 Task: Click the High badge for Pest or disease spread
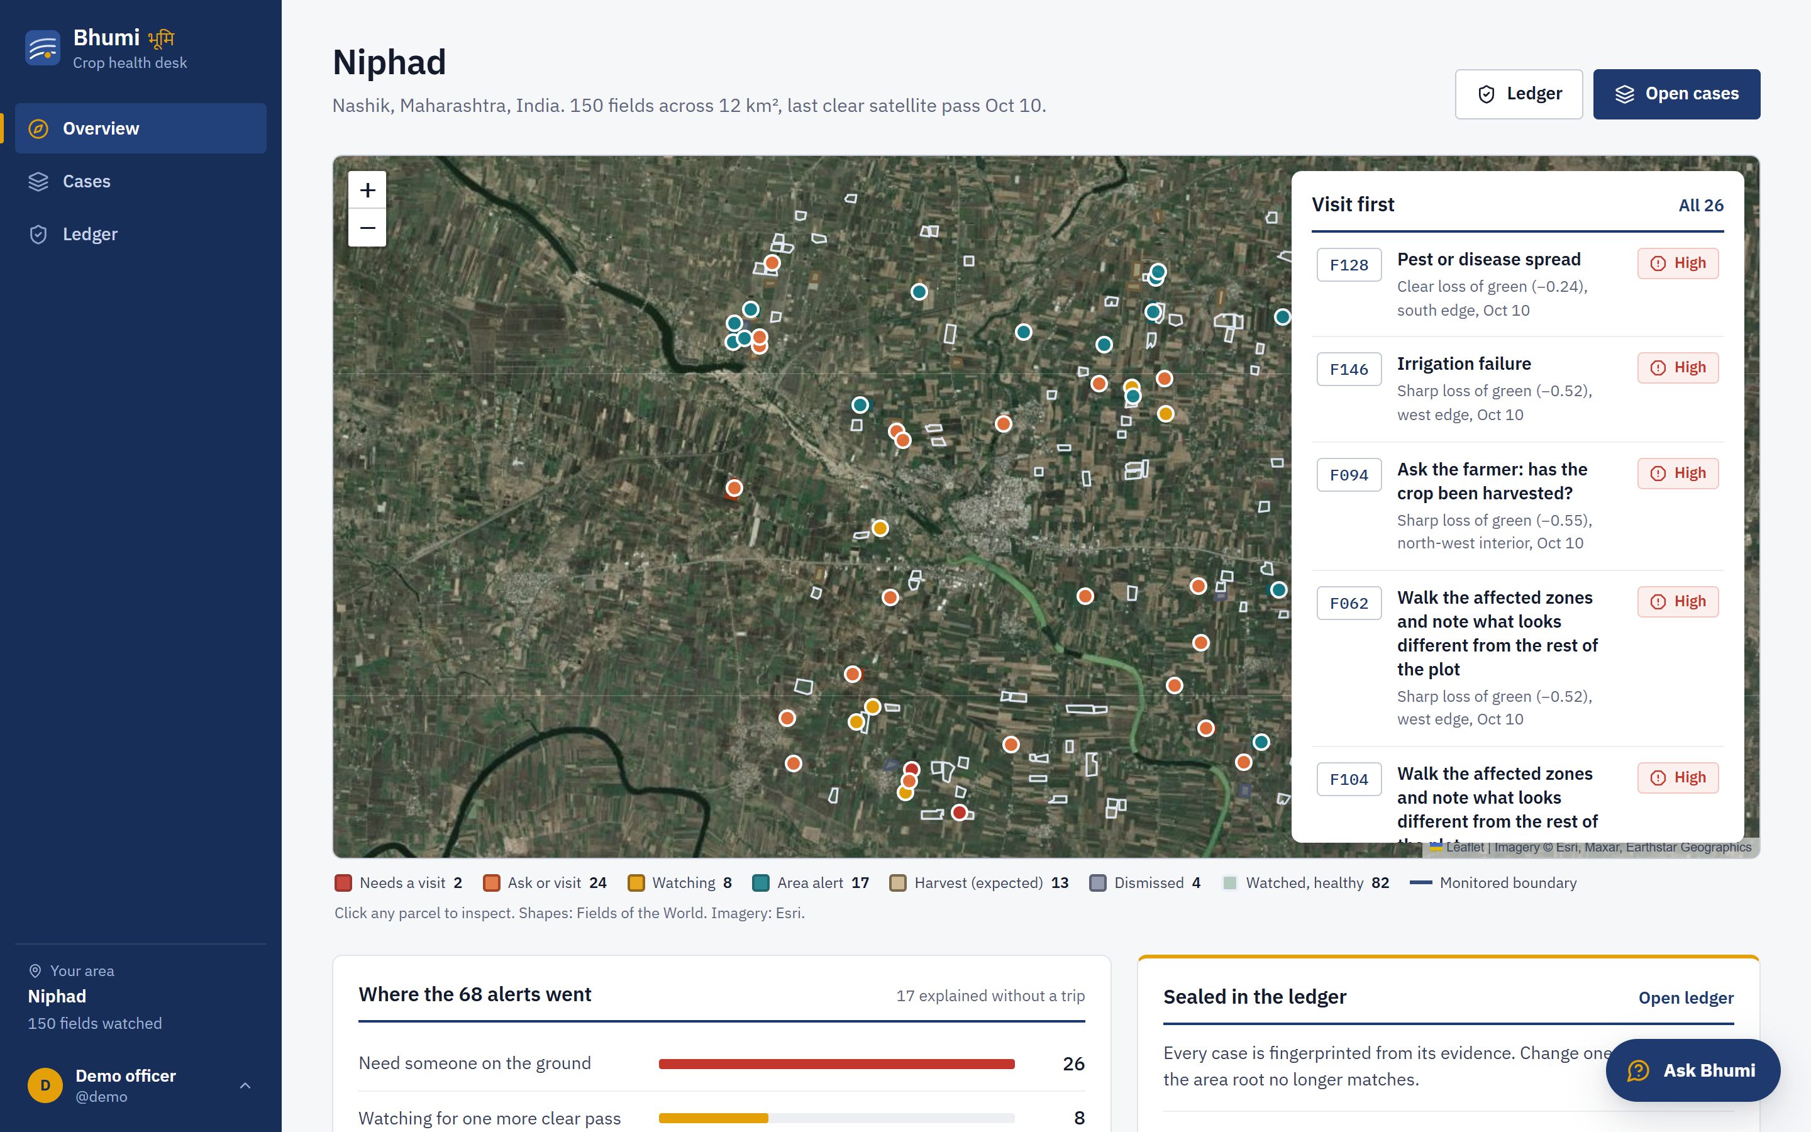coord(1678,263)
